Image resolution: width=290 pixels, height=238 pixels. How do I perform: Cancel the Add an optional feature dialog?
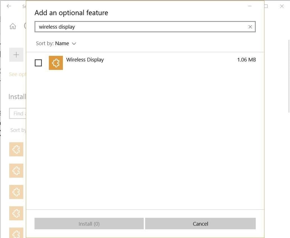point(200,224)
